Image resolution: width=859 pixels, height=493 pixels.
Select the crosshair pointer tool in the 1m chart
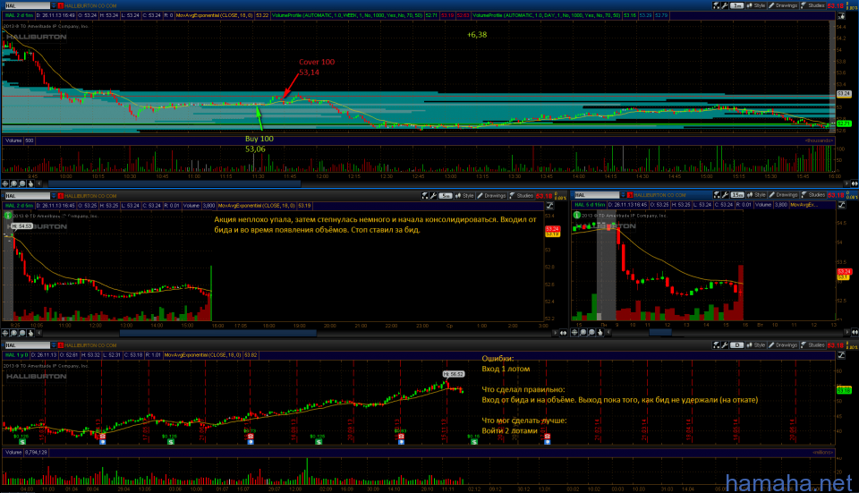coord(5,183)
